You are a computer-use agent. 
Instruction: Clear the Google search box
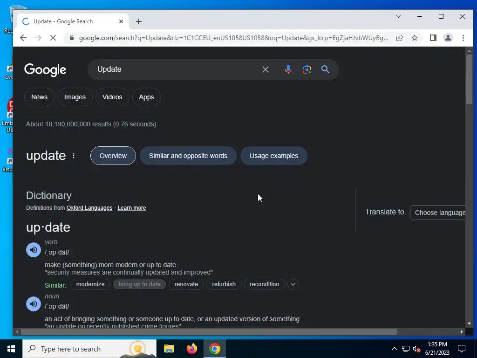pos(265,69)
